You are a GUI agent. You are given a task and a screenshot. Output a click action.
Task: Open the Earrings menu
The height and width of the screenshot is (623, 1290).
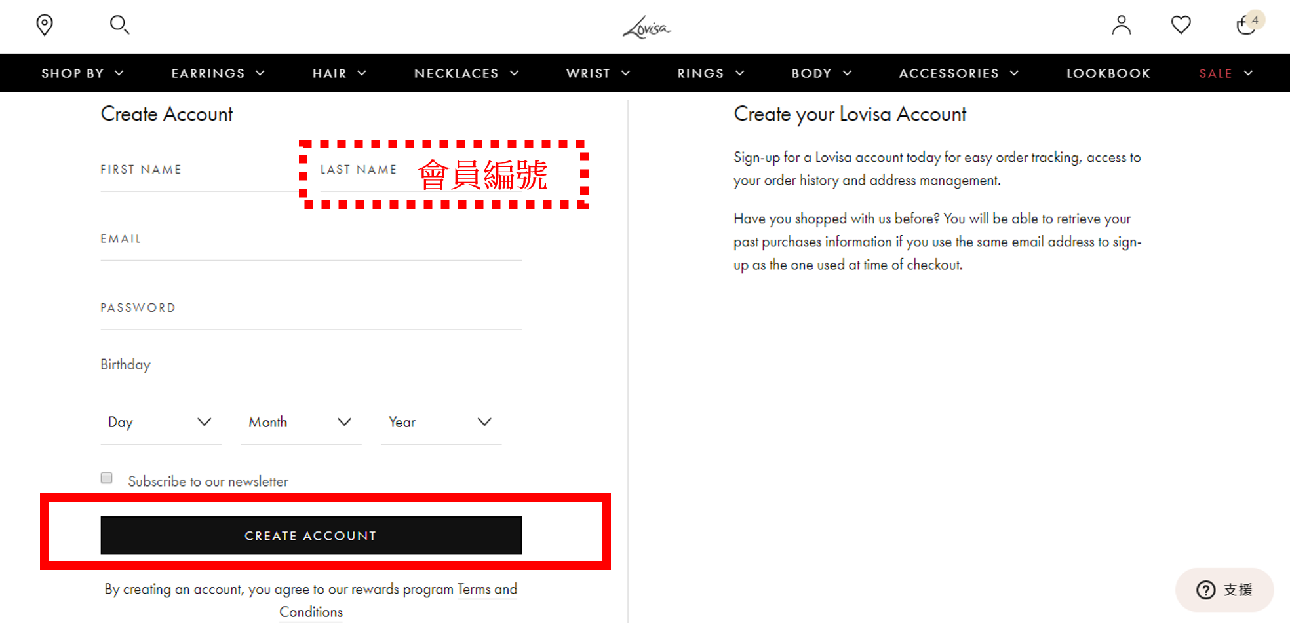(x=218, y=73)
